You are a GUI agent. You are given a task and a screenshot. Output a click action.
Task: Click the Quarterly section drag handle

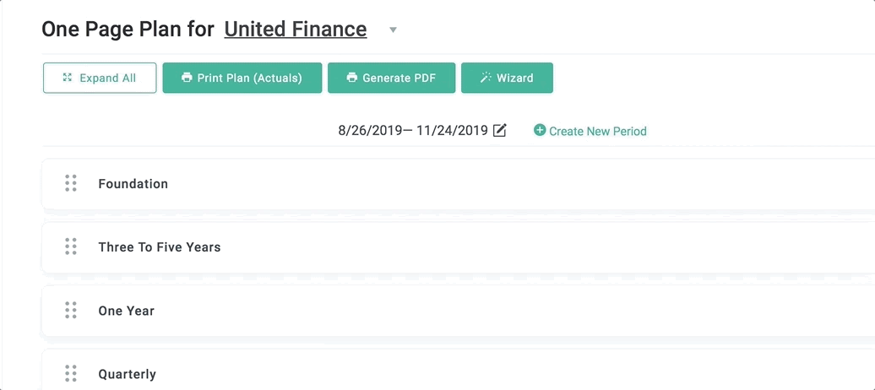70,373
